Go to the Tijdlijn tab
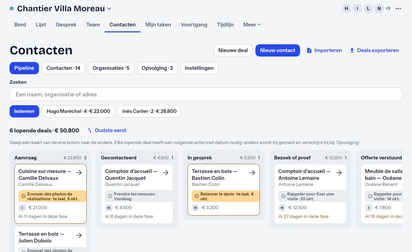 (225, 25)
